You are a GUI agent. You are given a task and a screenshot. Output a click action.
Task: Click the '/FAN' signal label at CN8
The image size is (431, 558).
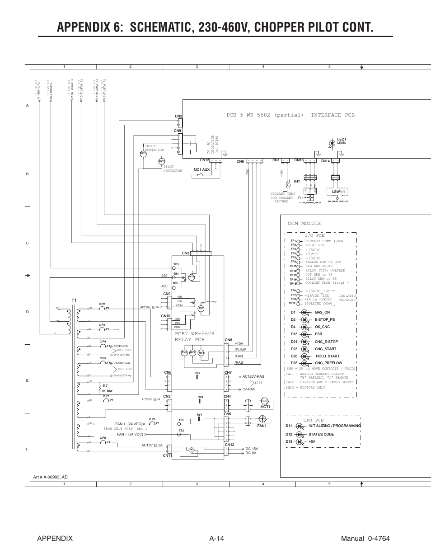pos(239,356)
